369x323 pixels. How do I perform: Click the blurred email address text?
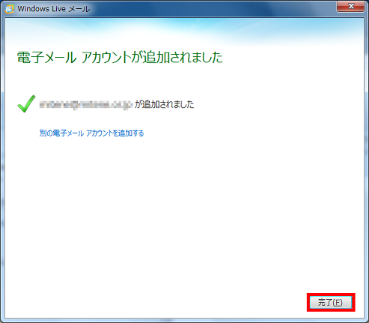tap(85, 104)
